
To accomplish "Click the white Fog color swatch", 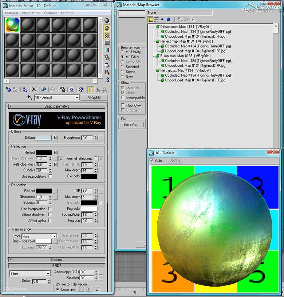I will [89, 209].
